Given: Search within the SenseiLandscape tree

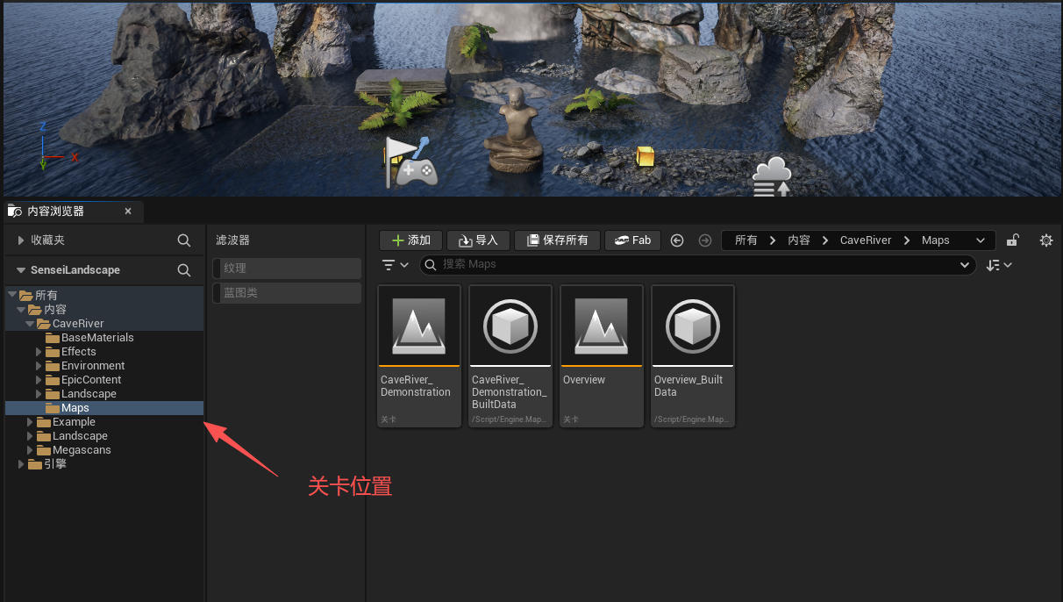Looking at the screenshot, I should pyautogui.click(x=184, y=270).
